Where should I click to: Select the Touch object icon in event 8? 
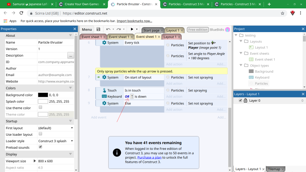click(x=104, y=90)
